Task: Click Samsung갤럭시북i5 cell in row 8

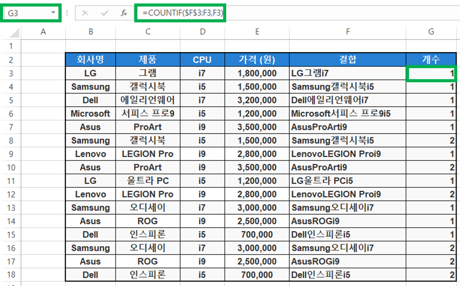Action: tap(348, 140)
